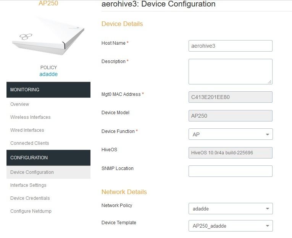View Connected Clients
The width and height of the screenshot is (292, 238).
(x=29, y=143)
